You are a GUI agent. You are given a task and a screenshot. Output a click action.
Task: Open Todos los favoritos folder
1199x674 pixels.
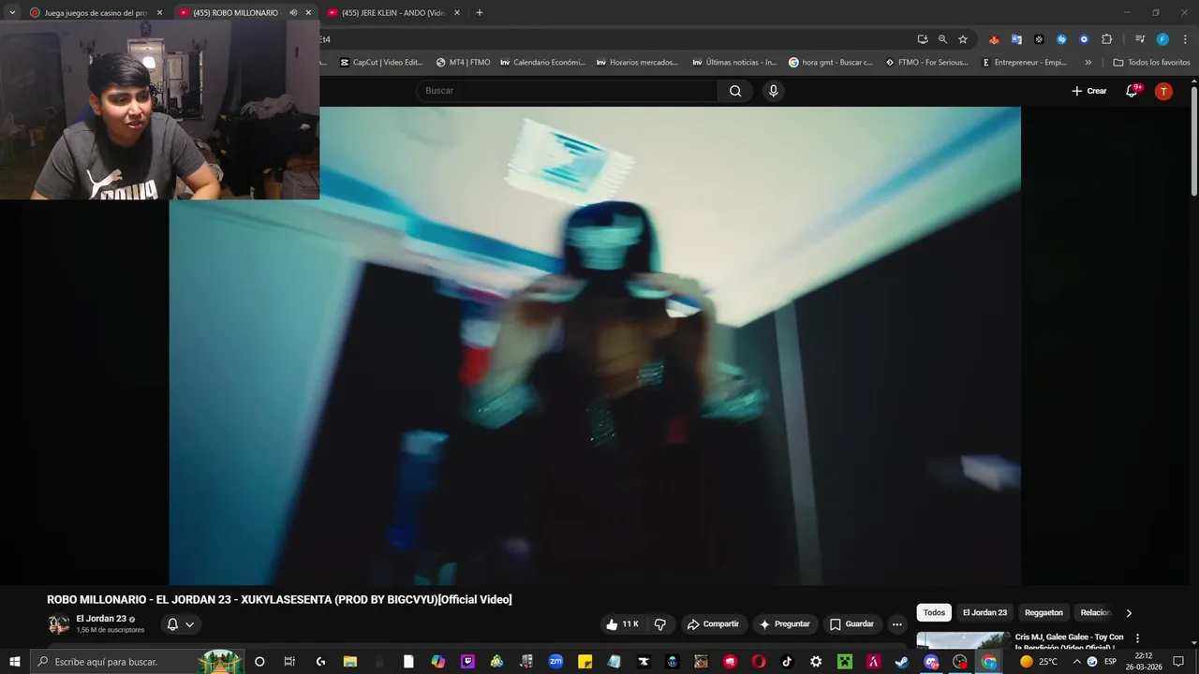(1151, 63)
